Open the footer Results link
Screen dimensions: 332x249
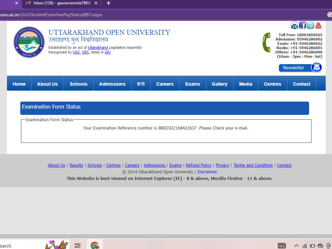coord(76,165)
